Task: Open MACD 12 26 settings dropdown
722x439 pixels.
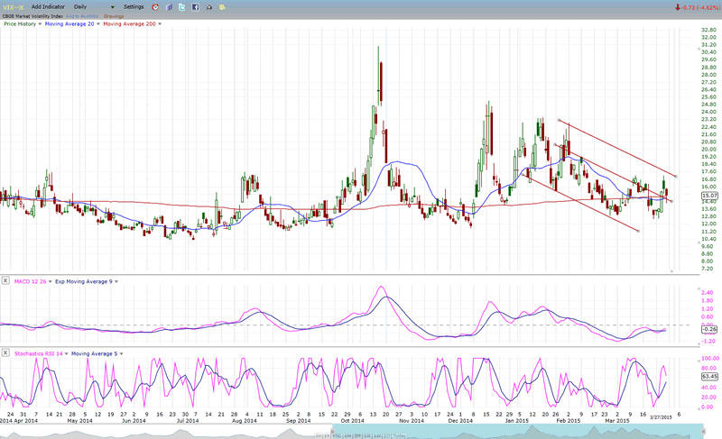Action: (52, 282)
